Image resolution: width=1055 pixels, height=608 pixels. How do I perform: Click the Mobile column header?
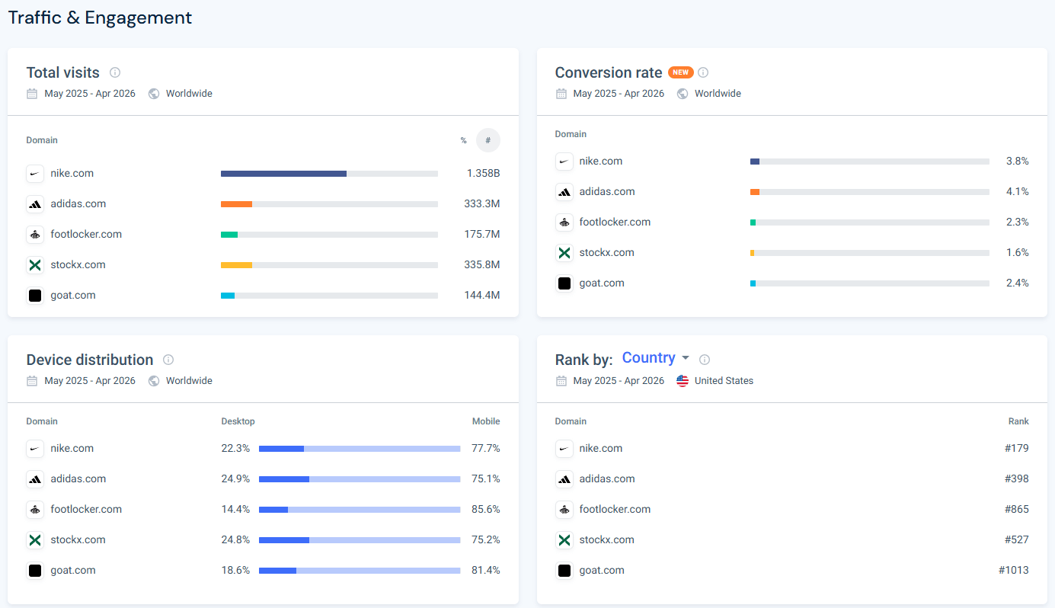pos(486,421)
